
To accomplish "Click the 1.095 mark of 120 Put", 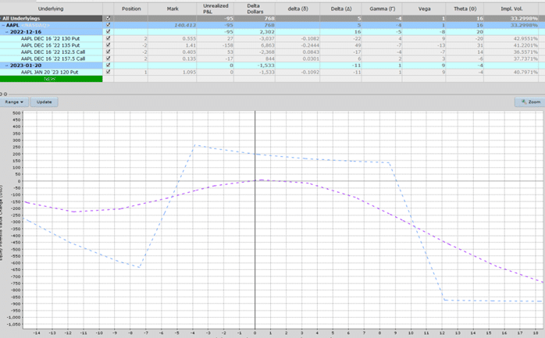I will [x=189, y=73].
